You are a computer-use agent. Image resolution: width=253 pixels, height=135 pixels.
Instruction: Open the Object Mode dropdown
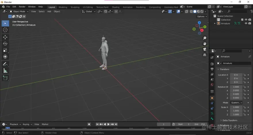pyautogui.click(x=19, y=11)
